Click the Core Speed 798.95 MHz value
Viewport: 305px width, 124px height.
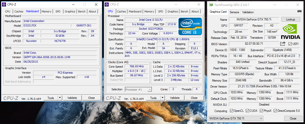137,67
